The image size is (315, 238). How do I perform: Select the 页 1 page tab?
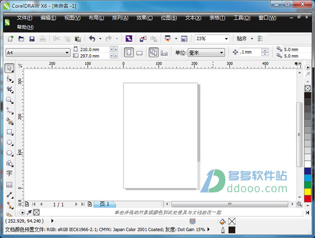(104, 204)
